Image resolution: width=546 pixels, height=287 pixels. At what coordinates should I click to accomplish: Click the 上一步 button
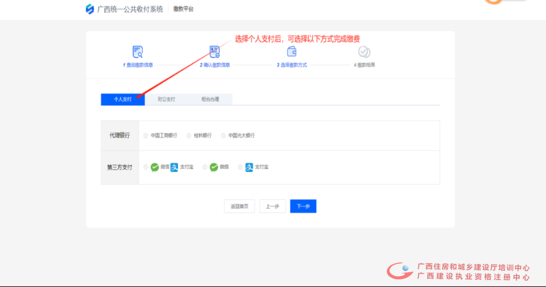(273, 206)
